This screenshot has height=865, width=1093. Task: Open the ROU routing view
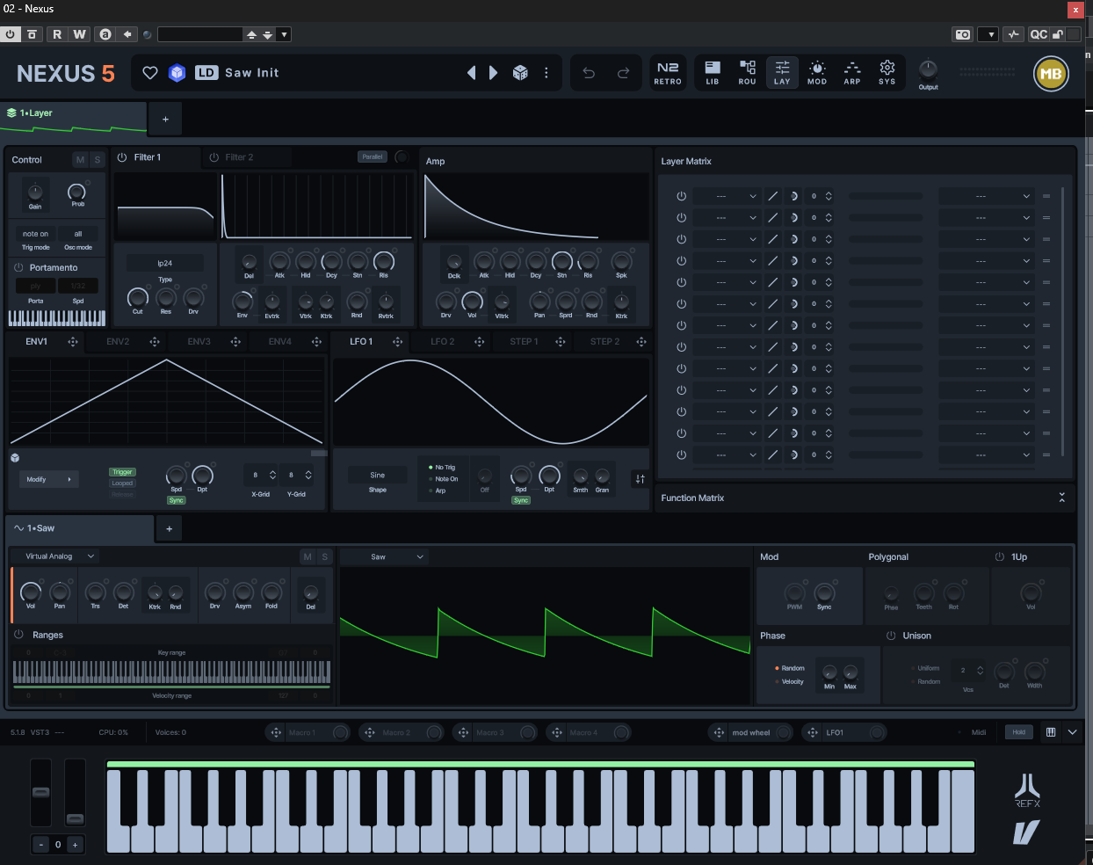[x=747, y=72]
